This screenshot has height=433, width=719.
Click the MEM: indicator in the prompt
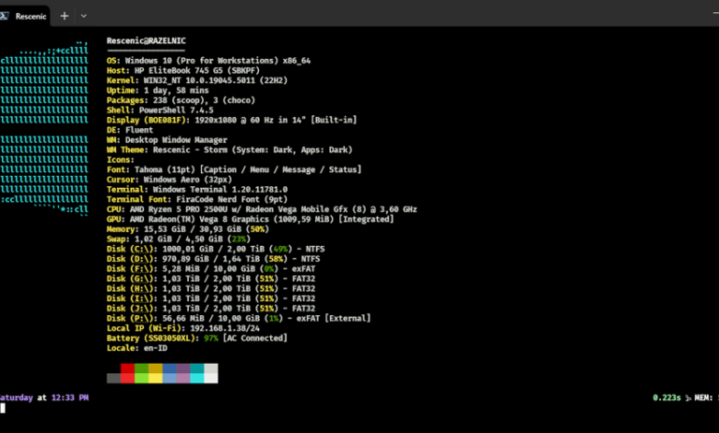coord(704,398)
